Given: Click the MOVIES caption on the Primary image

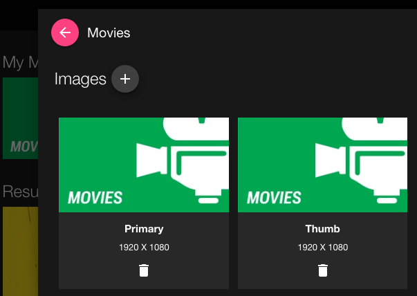Looking at the screenshot, I should point(95,198).
